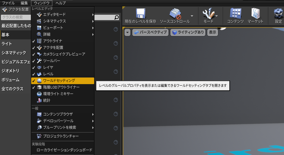This screenshot has width=284, height=155.
Task: Open Content (コンテンツ) browser icon
Action: click(235, 14)
